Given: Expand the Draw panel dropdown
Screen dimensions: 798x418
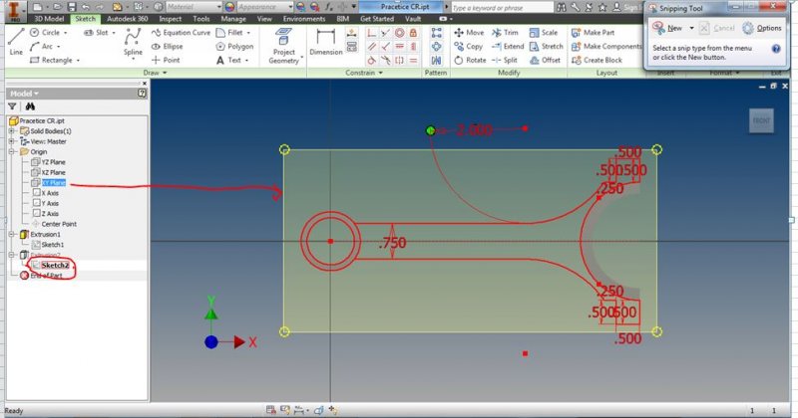Looking at the screenshot, I should click(155, 73).
